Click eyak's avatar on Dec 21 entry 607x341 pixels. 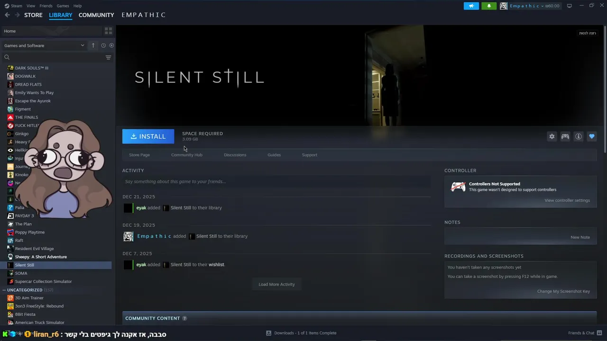coord(128,208)
